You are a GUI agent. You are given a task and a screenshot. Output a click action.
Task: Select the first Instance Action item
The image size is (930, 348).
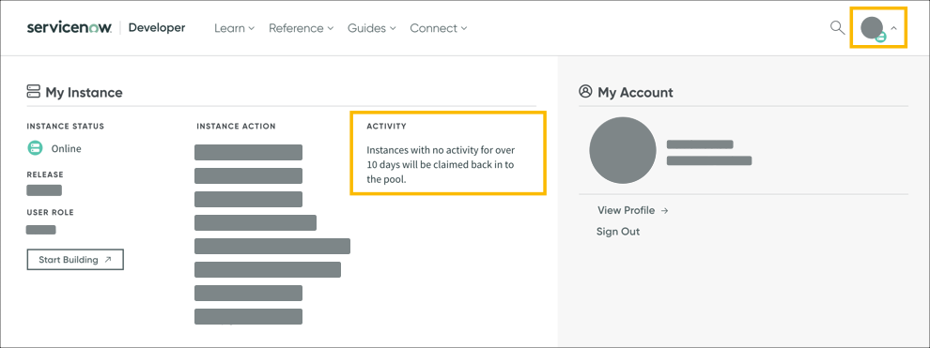(x=249, y=152)
